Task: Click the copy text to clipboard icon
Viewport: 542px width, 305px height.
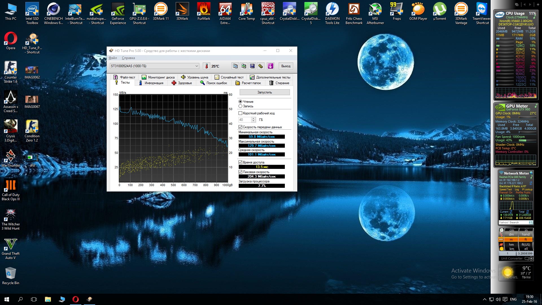Action: 235,66
